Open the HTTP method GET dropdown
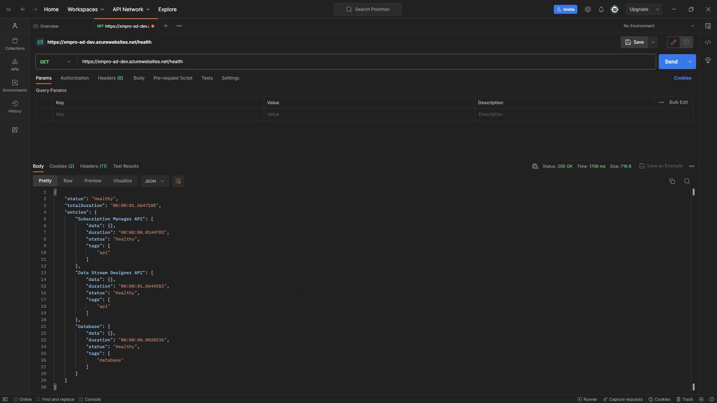Screen dimensions: 717x403 tap(55, 62)
